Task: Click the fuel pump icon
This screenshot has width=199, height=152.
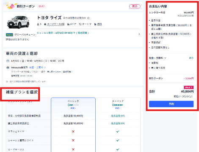Action: tap(95, 24)
